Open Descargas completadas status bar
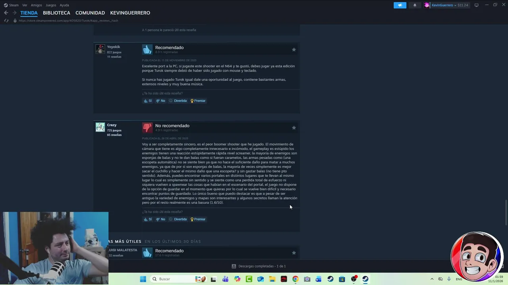The image size is (508, 285). tap(259, 266)
